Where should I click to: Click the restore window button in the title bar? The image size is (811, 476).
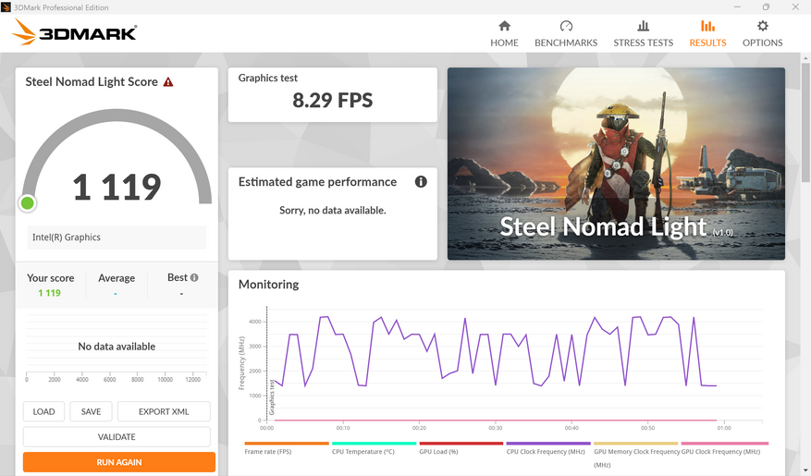tap(766, 7)
